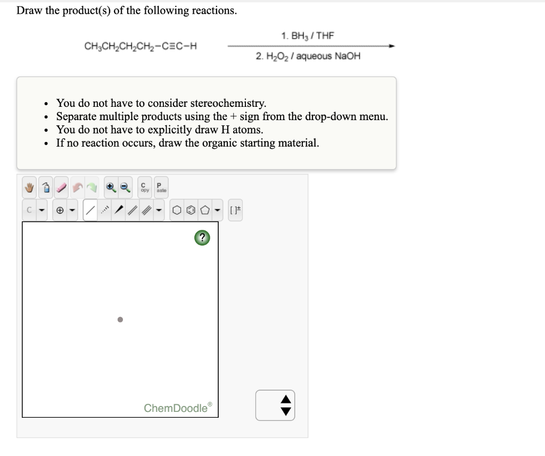
Task: Select the hand pan tool
Action: click(29, 187)
